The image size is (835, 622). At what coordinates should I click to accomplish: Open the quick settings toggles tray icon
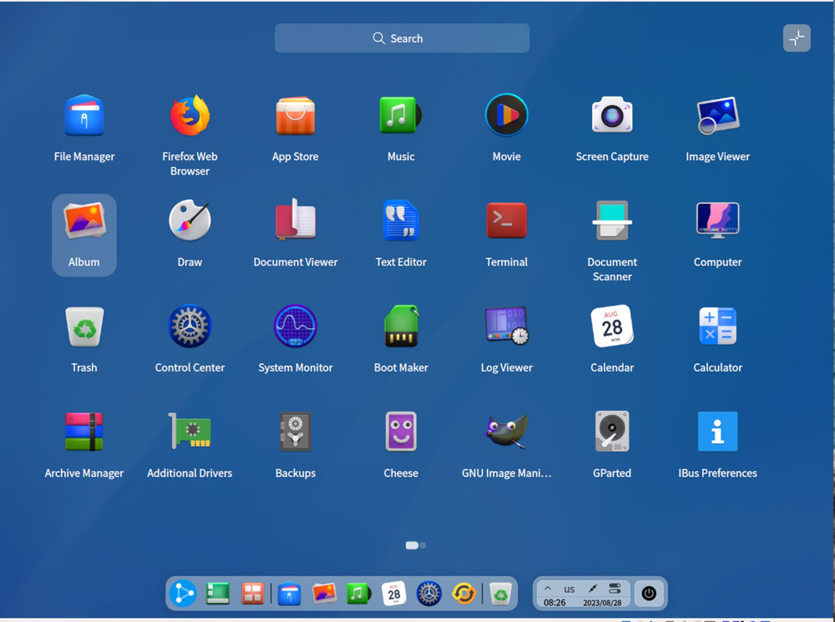click(615, 589)
